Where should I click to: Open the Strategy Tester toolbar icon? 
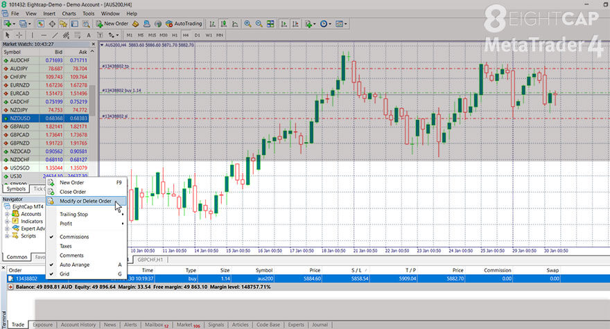coord(86,24)
